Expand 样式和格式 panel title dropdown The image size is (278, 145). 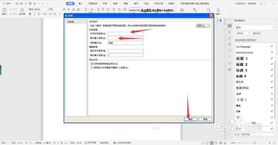coord(246,21)
